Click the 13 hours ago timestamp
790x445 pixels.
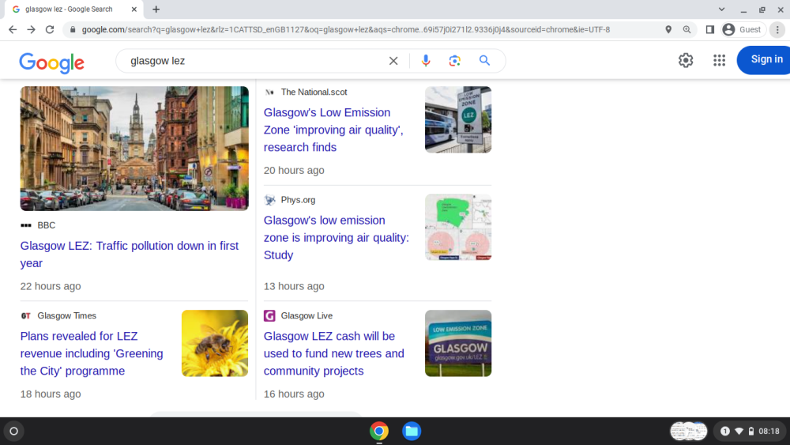(x=294, y=286)
